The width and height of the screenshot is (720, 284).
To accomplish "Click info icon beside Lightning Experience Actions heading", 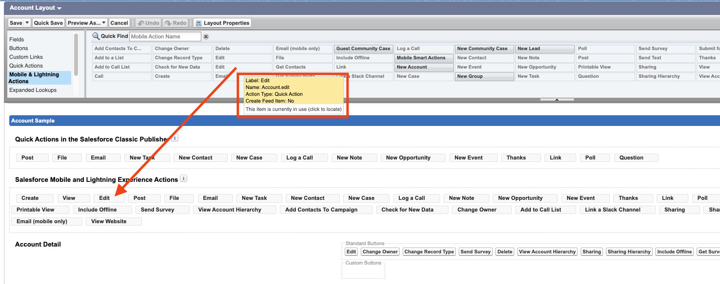I will 184,179.
